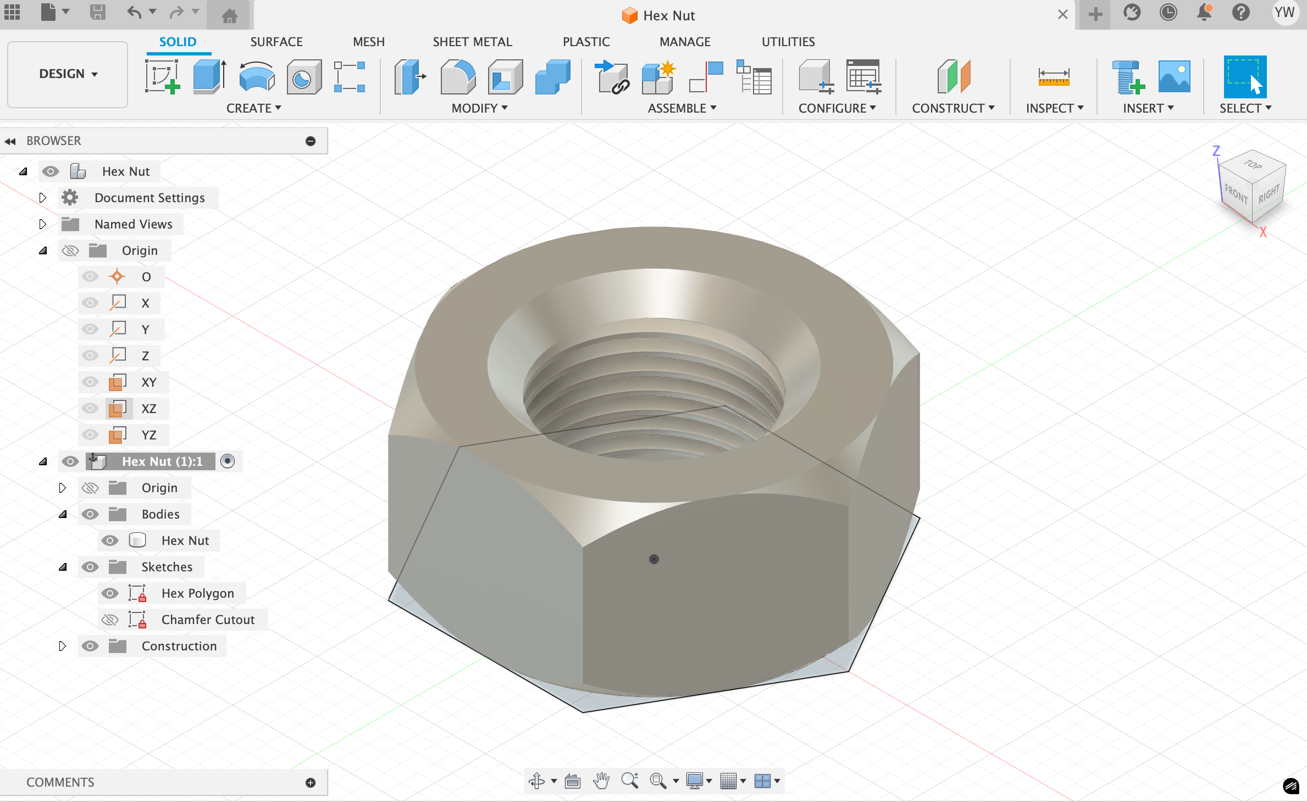Expand the Construction folder
Viewport: 1307px width, 802px height.
[x=62, y=646]
